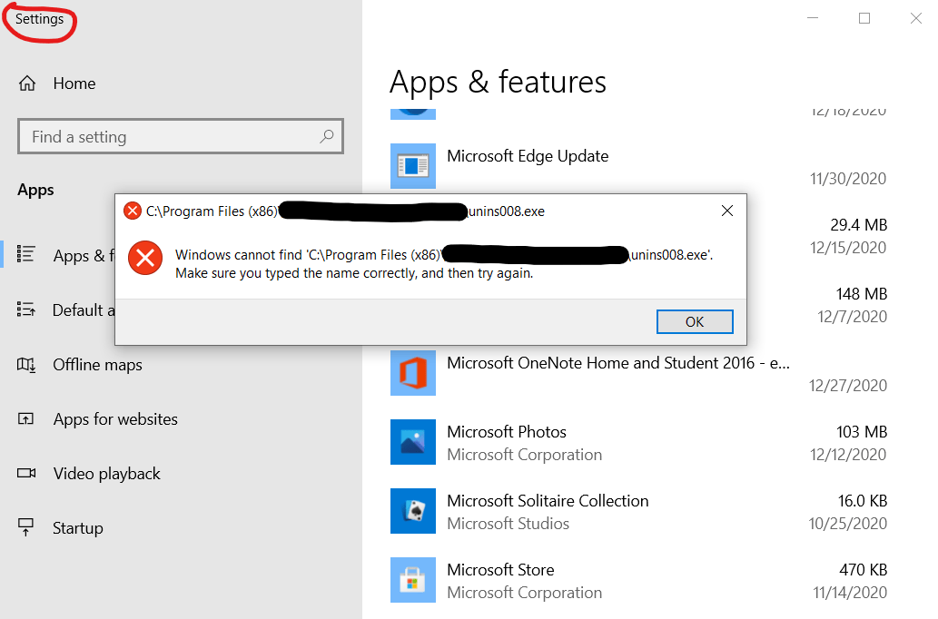Image resolution: width=938 pixels, height=619 pixels.
Task: Click the small error icon in dialog title
Action: point(133,211)
